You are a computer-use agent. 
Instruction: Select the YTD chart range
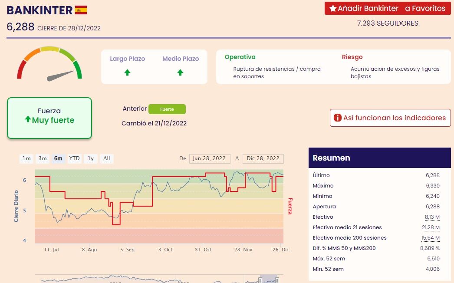click(74, 158)
